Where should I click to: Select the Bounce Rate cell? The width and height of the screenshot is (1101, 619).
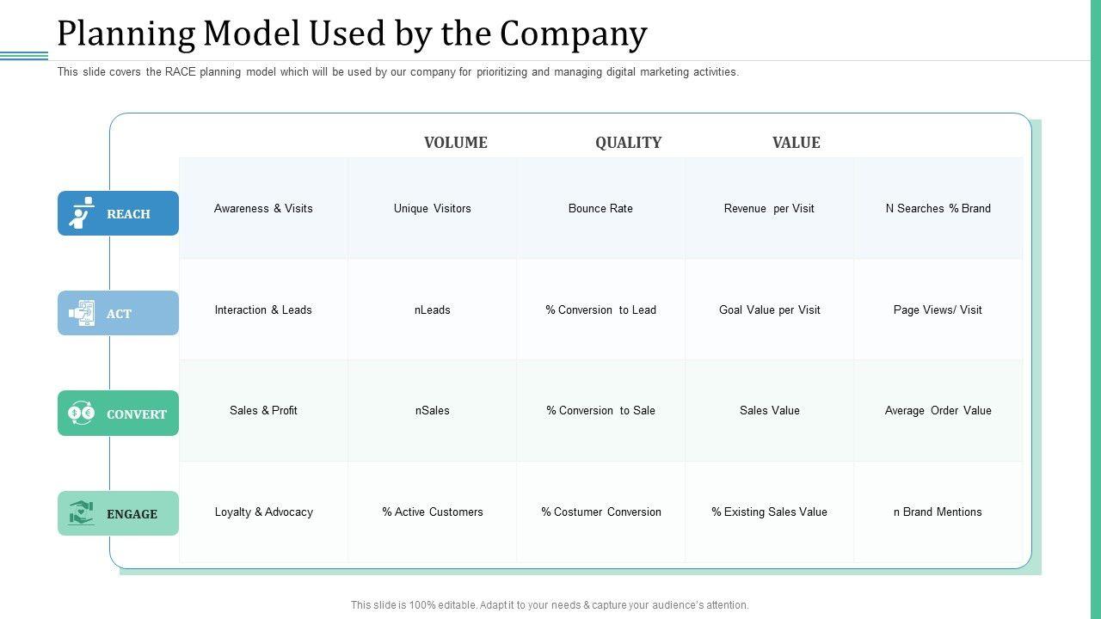tap(600, 209)
